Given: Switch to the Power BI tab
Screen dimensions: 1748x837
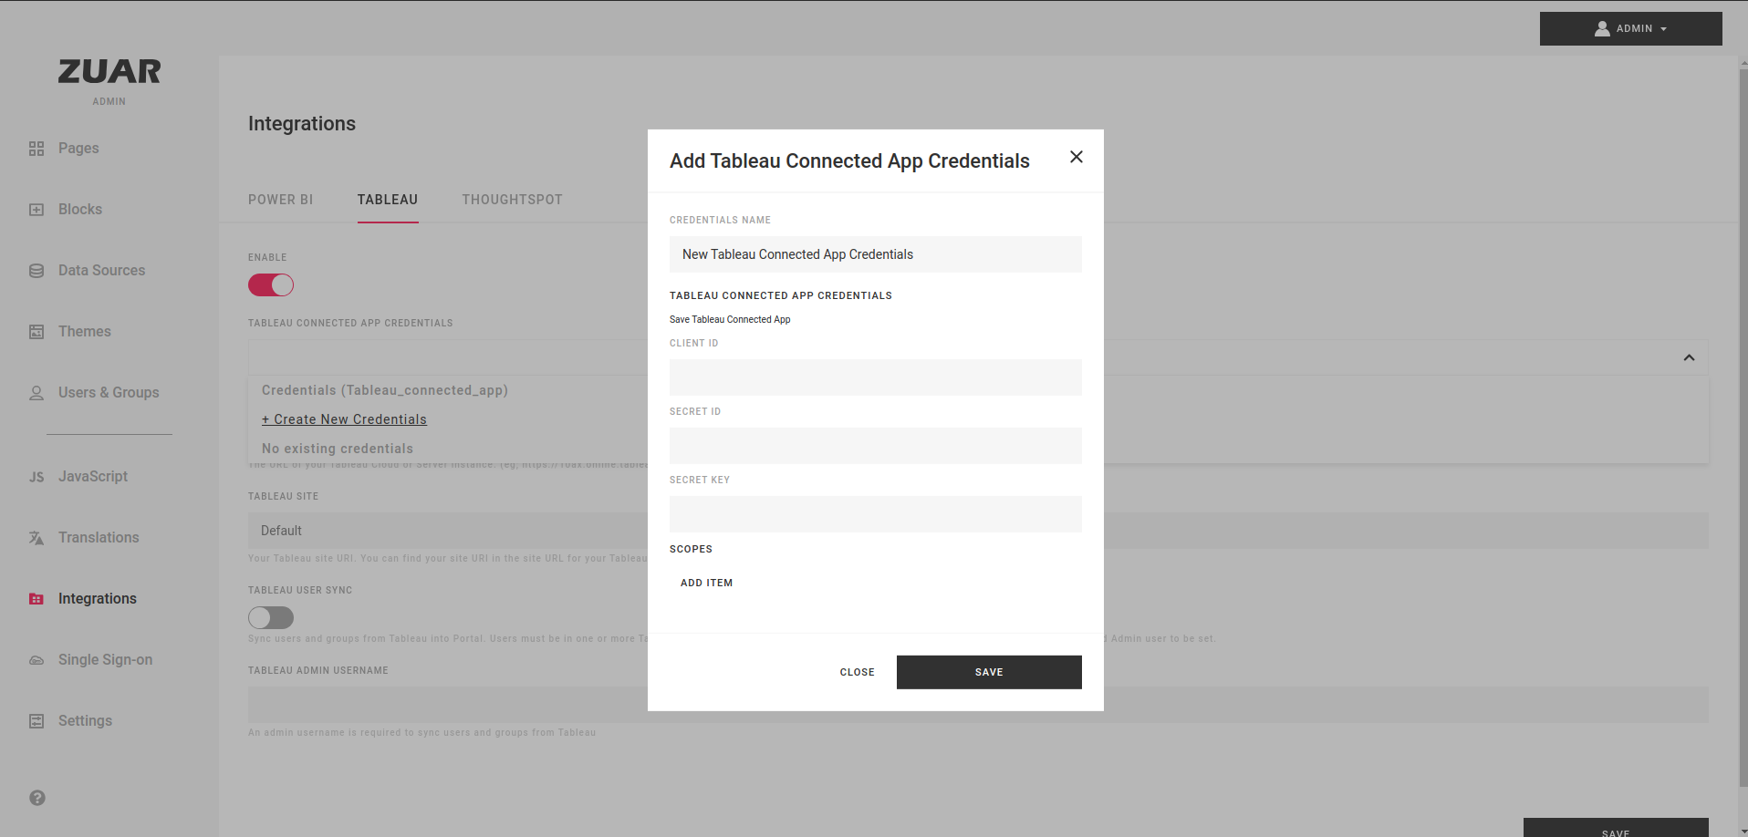Looking at the screenshot, I should 281,200.
